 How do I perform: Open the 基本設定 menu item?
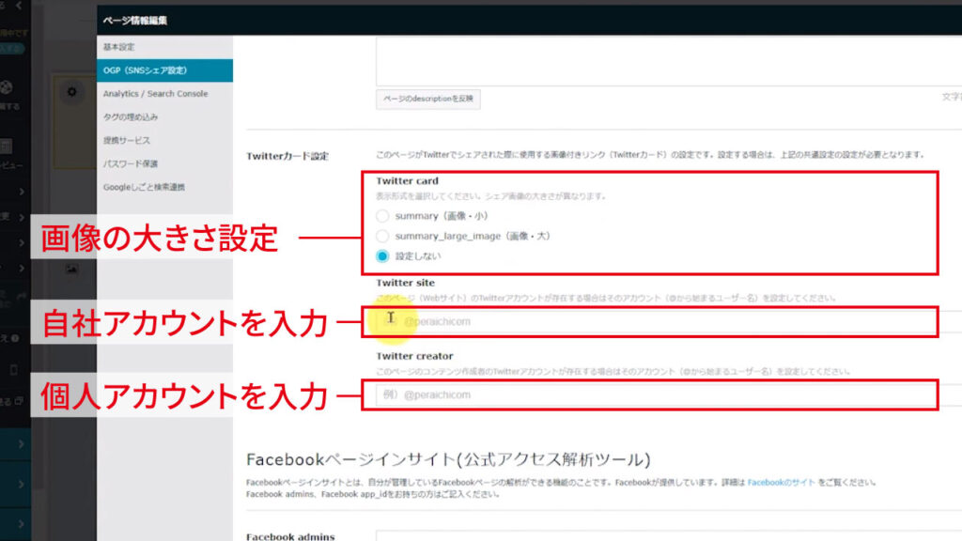click(x=164, y=47)
